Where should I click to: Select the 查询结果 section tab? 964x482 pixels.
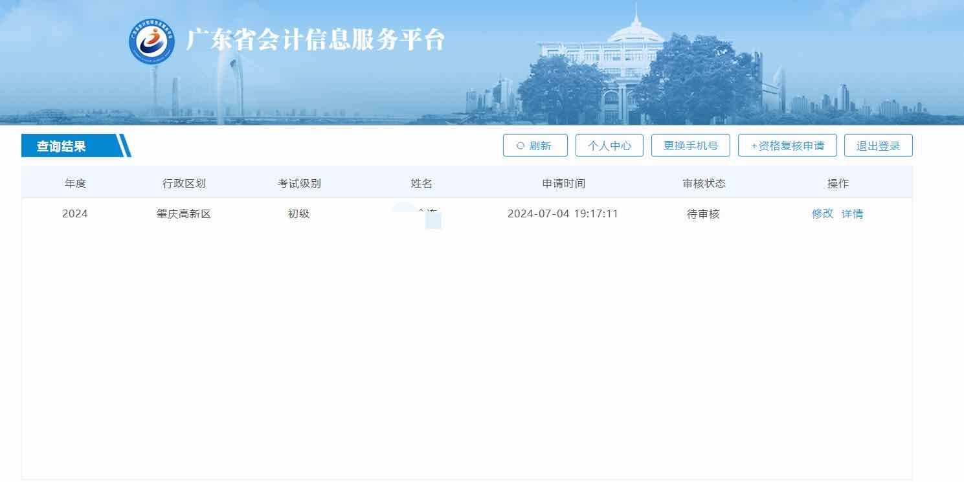62,146
